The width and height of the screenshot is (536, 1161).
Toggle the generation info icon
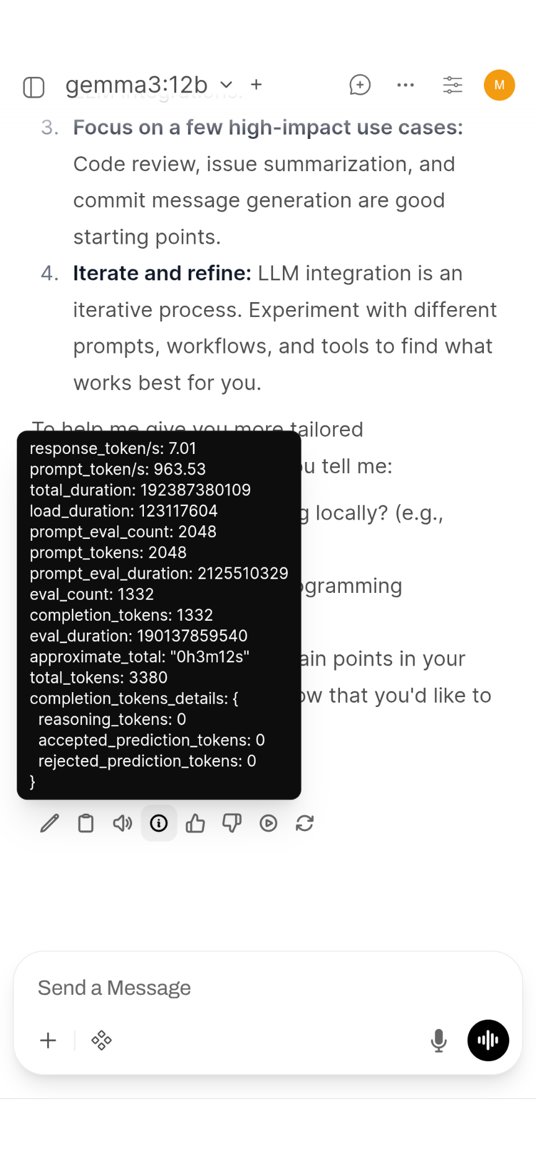[x=159, y=823]
